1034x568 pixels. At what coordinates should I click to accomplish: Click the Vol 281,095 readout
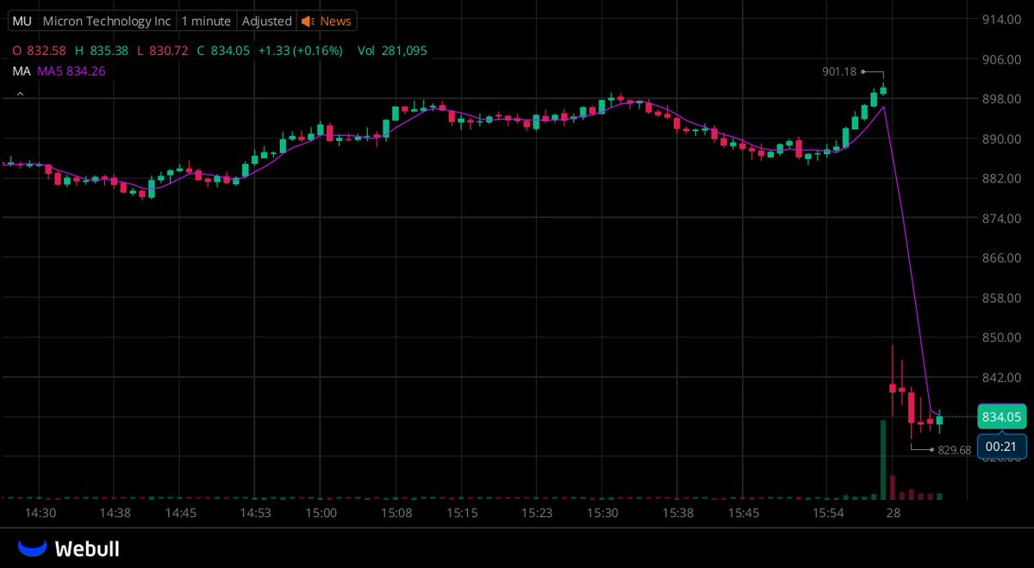pos(392,51)
